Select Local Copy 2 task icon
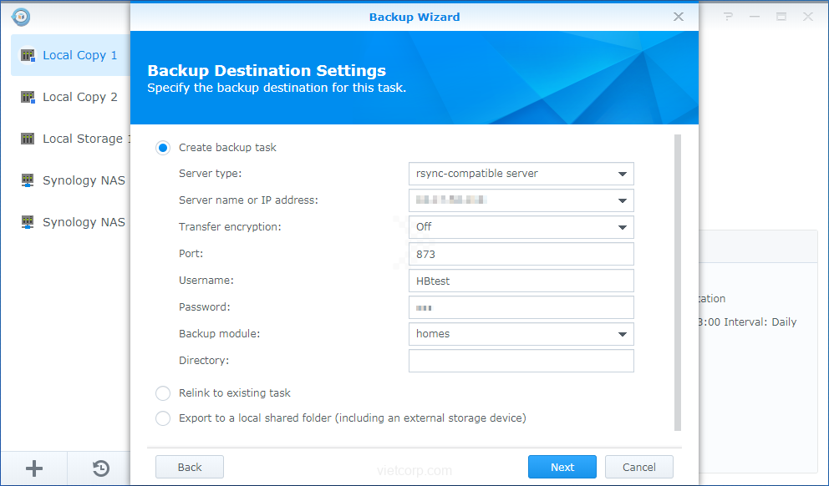Screen dimensions: 829x486 click(x=28, y=97)
